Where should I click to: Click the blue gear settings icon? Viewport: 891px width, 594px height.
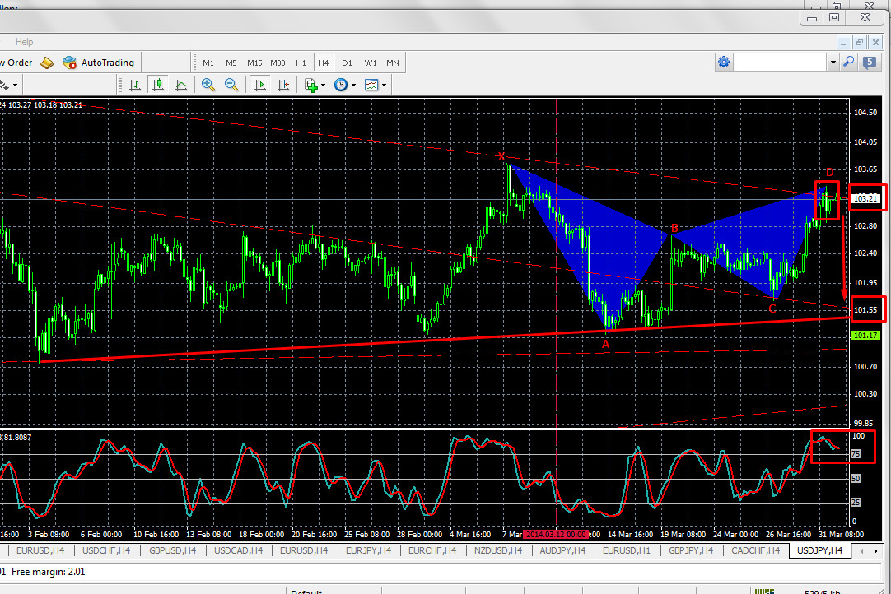(x=723, y=62)
